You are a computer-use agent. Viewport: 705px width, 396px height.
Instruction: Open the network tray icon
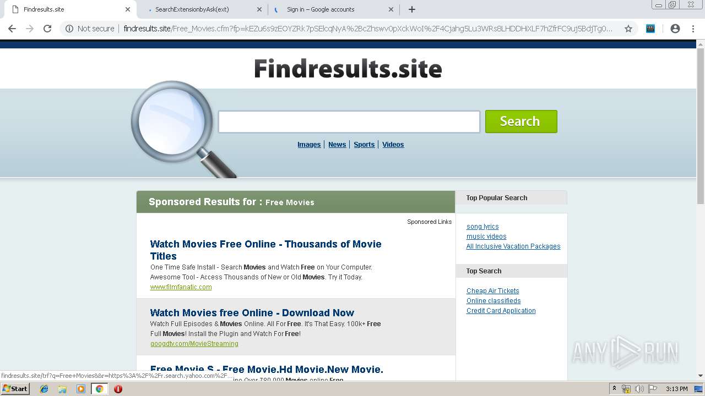pyautogui.click(x=626, y=389)
